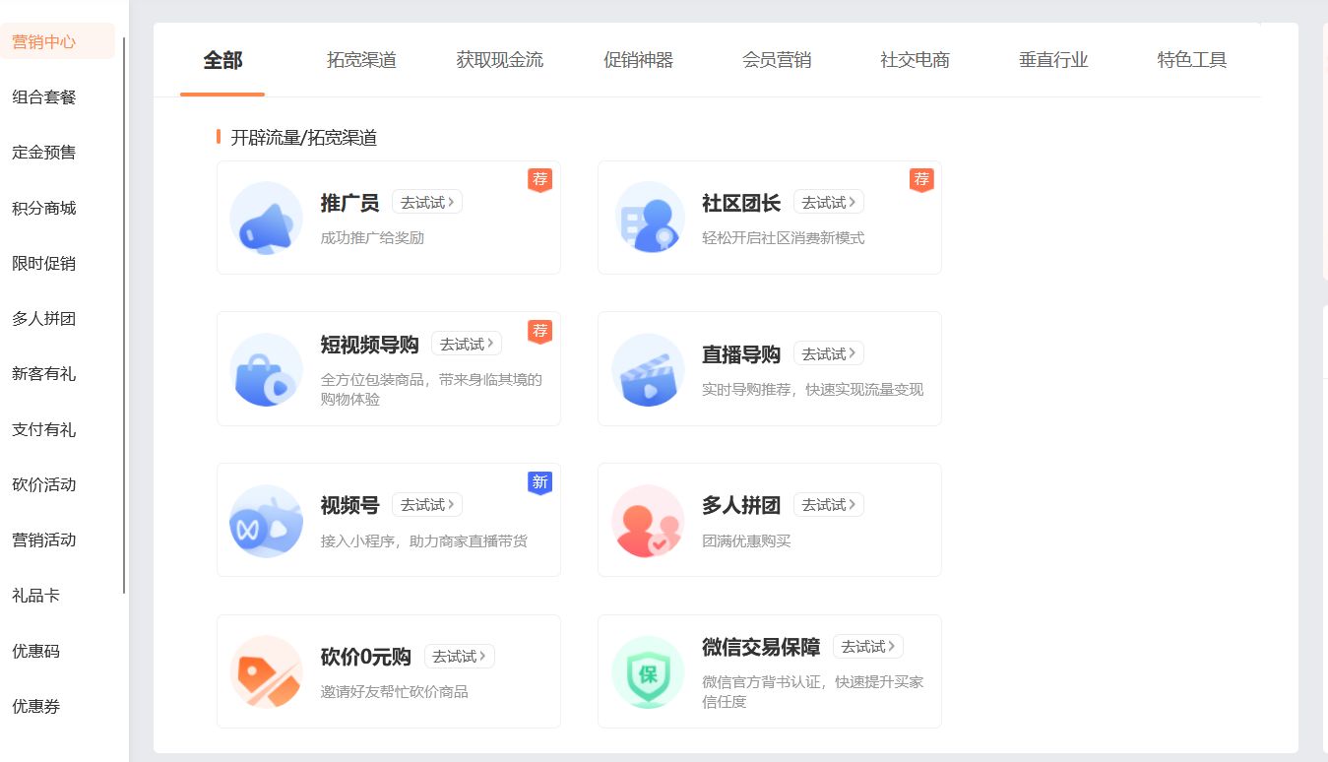Click the 多人拼团 group buying icon

pyautogui.click(x=648, y=520)
